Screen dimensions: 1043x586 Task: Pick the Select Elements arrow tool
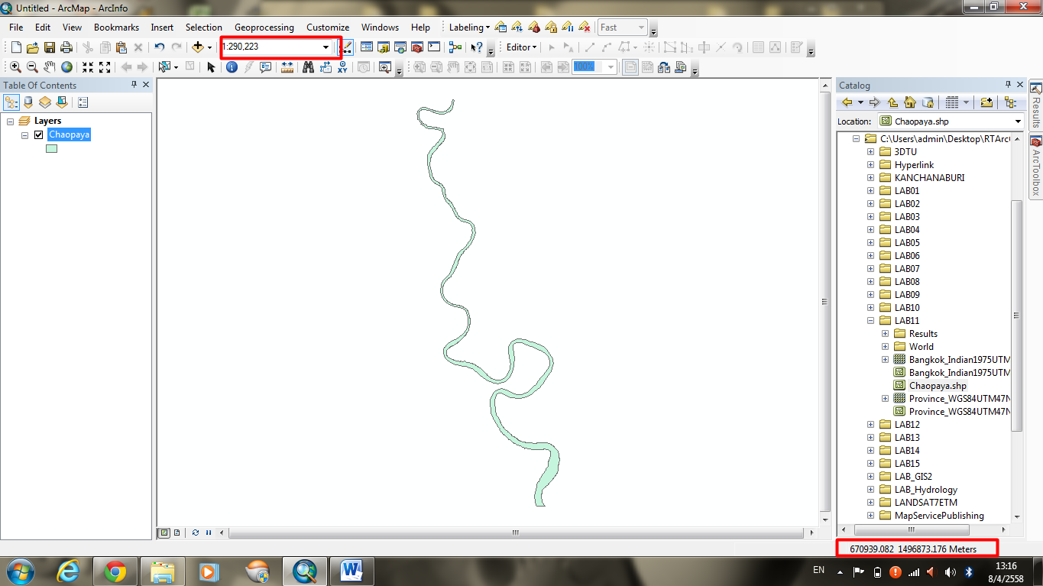coord(212,67)
